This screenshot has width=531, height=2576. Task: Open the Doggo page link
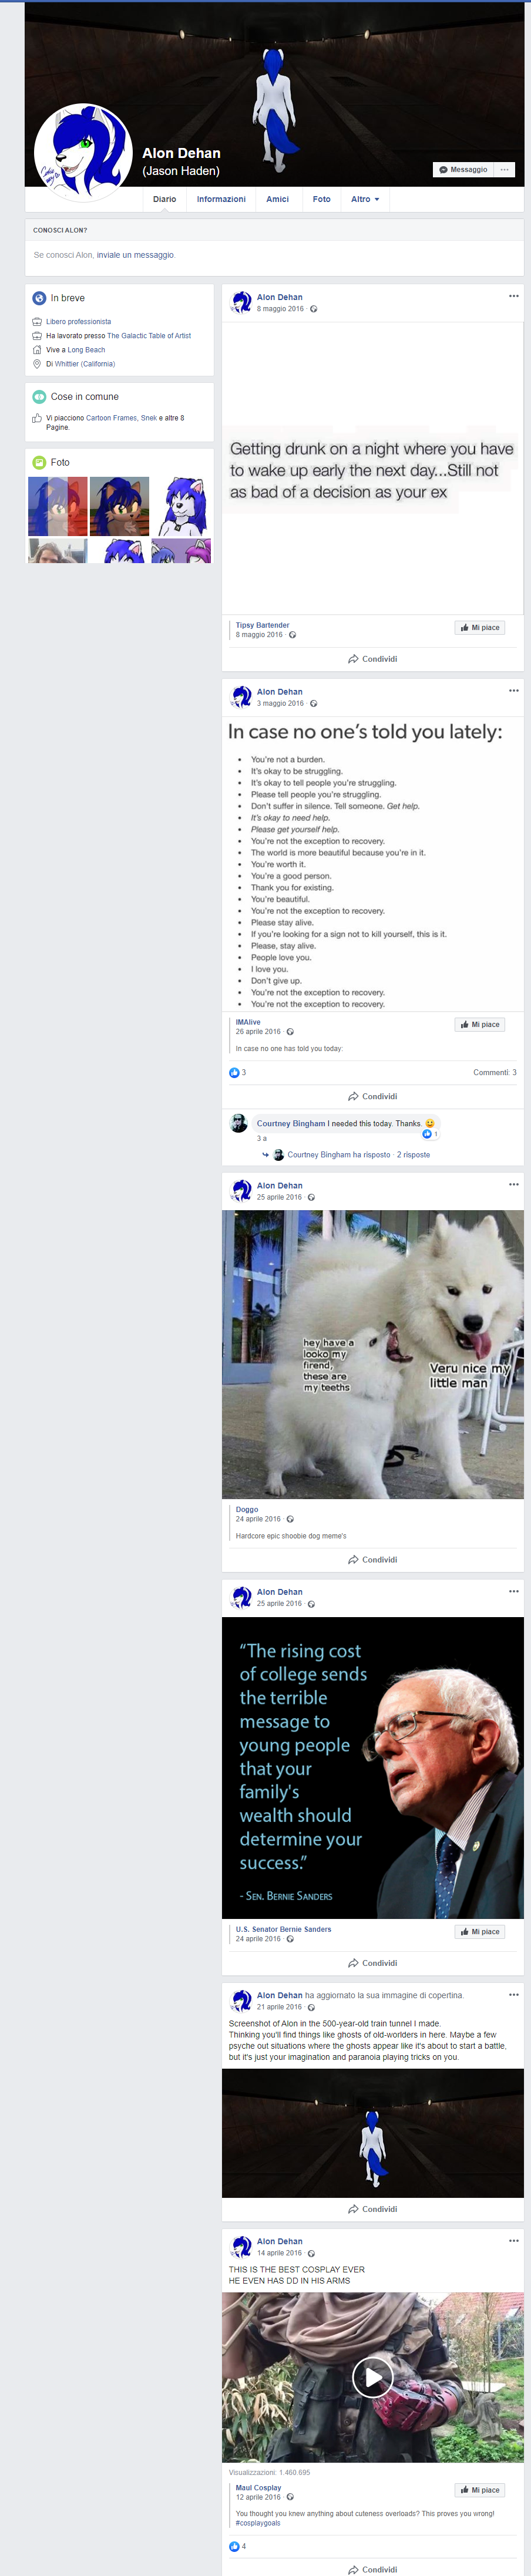(247, 1510)
